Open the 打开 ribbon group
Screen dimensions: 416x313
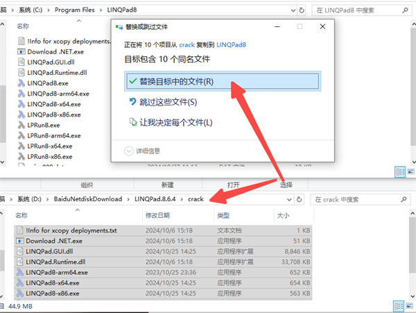tap(233, 185)
